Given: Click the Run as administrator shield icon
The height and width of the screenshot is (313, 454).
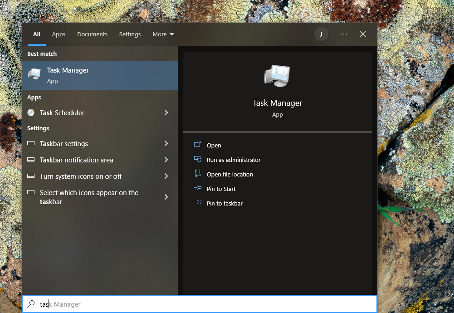Looking at the screenshot, I should 198,160.
